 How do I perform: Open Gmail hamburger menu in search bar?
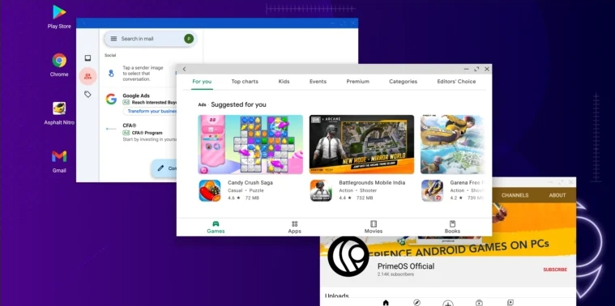coord(113,38)
